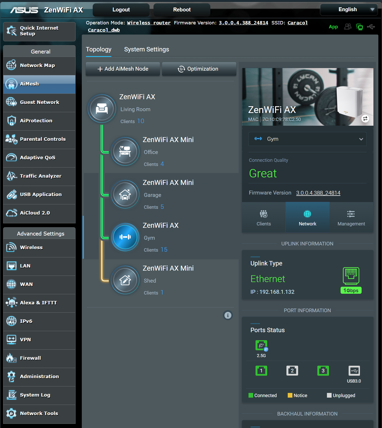This screenshot has width=382, height=428.
Task: Click the Alexa & IFTTT icon
Action: click(11, 303)
